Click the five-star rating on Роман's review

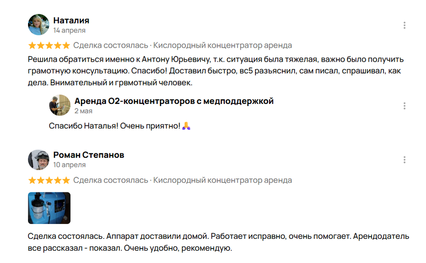[49, 180]
